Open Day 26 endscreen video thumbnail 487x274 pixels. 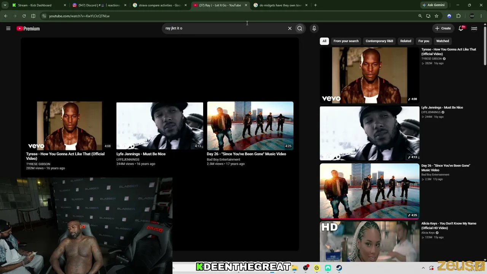(250, 125)
